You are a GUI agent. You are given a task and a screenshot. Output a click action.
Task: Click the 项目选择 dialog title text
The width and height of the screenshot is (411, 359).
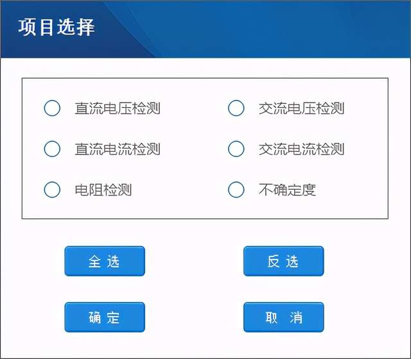pos(57,28)
